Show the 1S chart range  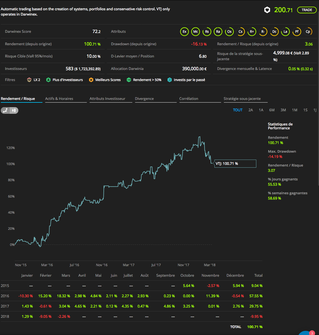pyautogui.click(x=305, y=110)
